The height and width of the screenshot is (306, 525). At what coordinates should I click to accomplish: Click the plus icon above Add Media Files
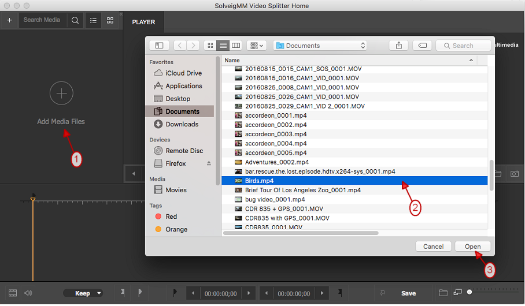tap(61, 94)
